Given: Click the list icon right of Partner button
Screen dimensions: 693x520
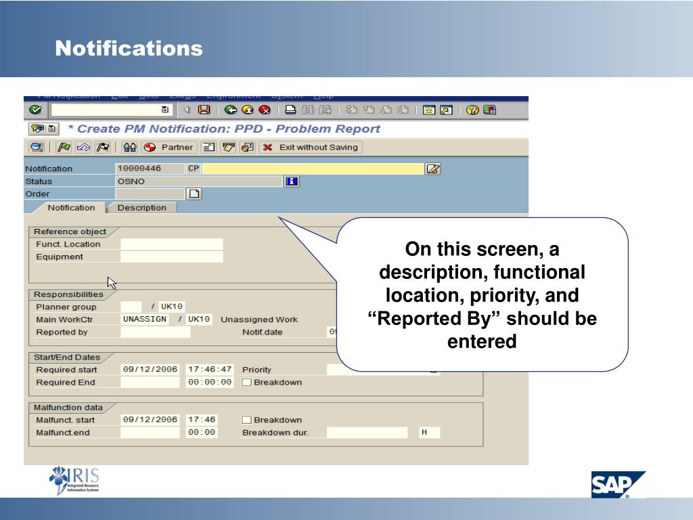Looking at the screenshot, I should pos(208,147).
